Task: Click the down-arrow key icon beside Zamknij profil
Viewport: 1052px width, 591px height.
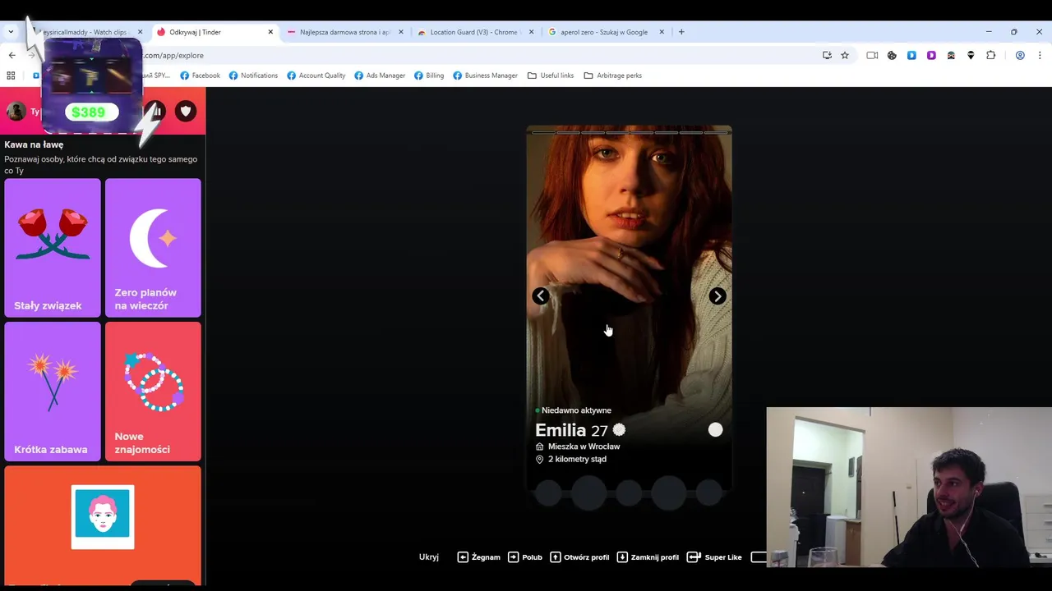Action: point(622,557)
